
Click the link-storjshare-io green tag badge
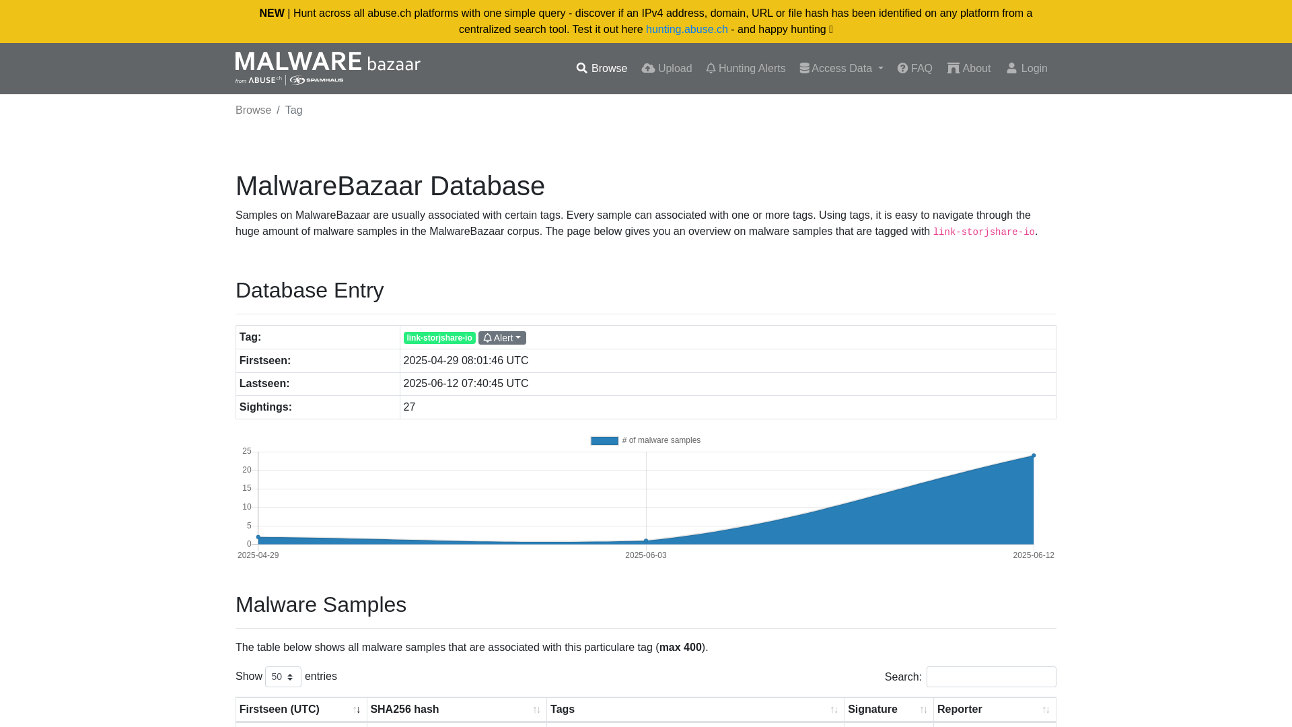click(x=439, y=338)
